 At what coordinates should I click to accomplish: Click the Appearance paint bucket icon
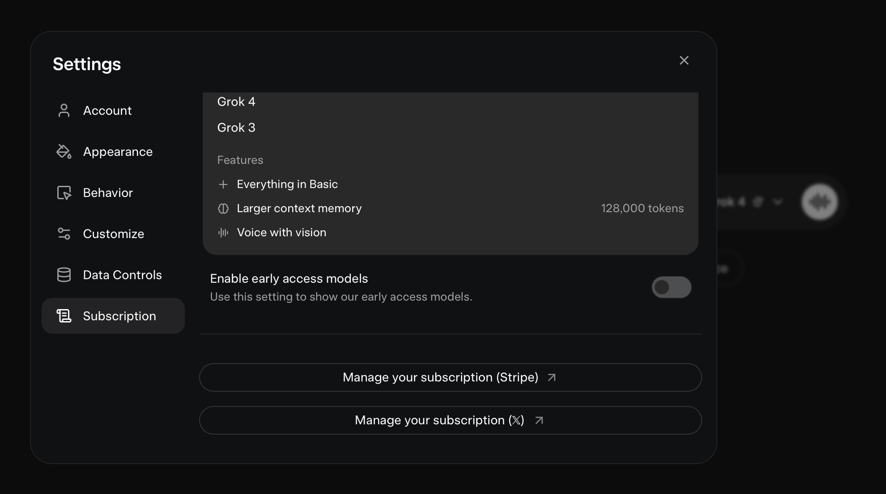64,151
